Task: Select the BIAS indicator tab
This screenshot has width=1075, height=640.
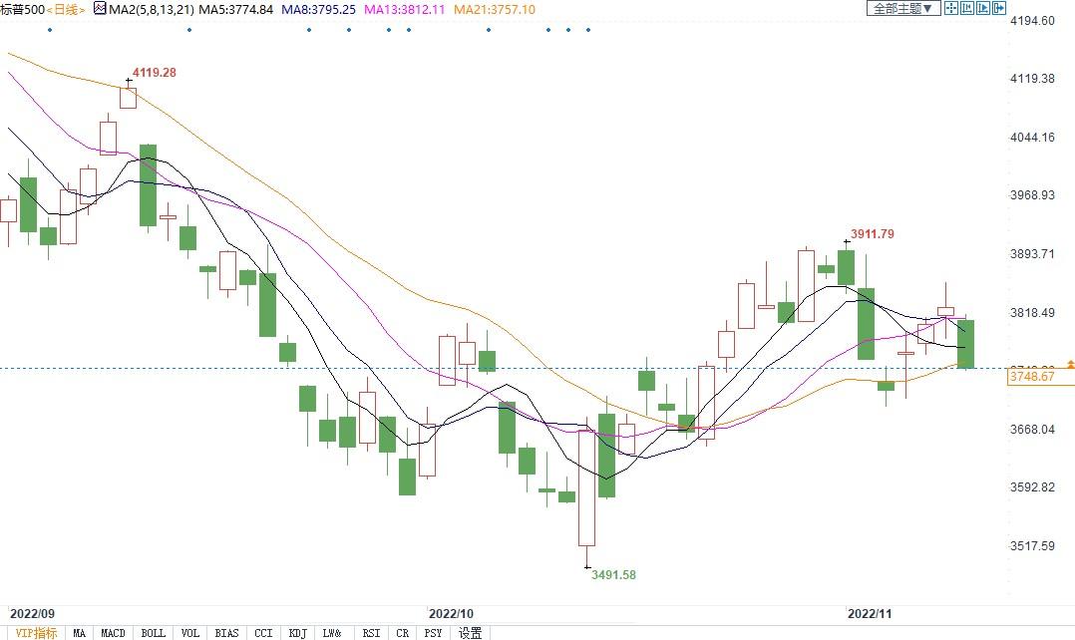Action: [226, 633]
